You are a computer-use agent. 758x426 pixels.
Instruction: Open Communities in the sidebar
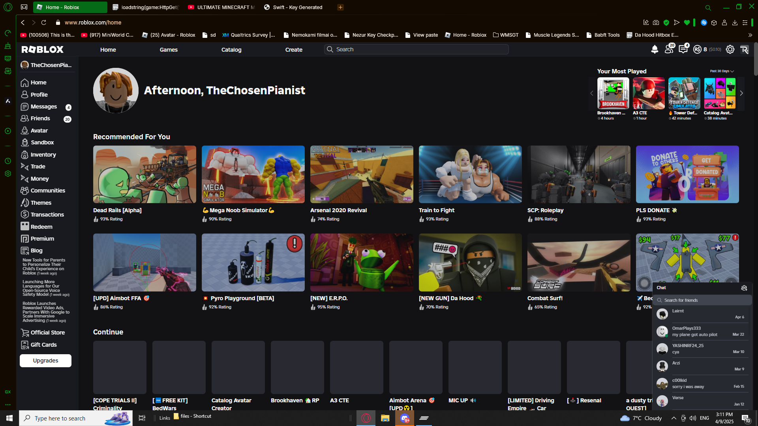click(48, 191)
